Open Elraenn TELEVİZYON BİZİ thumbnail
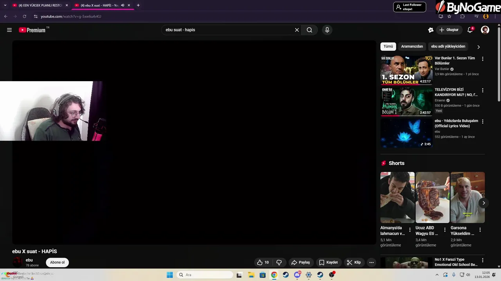 click(x=407, y=101)
